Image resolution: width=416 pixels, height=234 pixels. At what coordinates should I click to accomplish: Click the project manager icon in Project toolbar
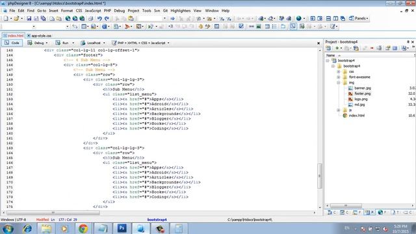pos(328,48)
